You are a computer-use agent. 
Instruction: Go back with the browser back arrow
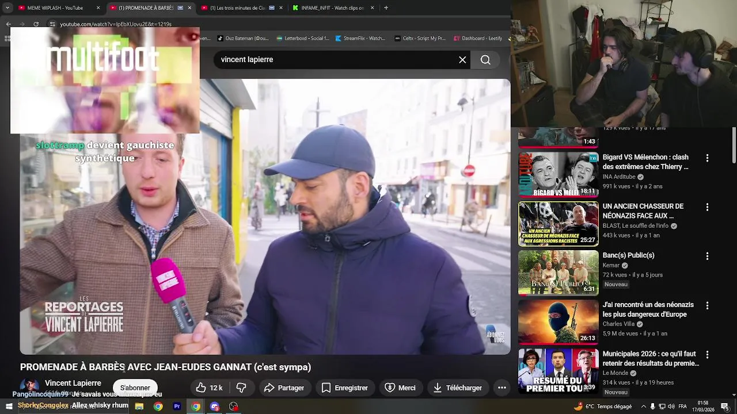pos(8,24)
